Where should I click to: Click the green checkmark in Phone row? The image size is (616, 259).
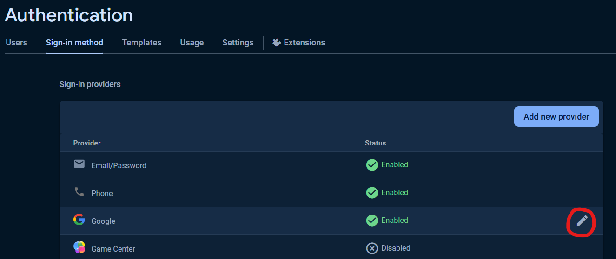pyautogui.click(x=372, y=193)
